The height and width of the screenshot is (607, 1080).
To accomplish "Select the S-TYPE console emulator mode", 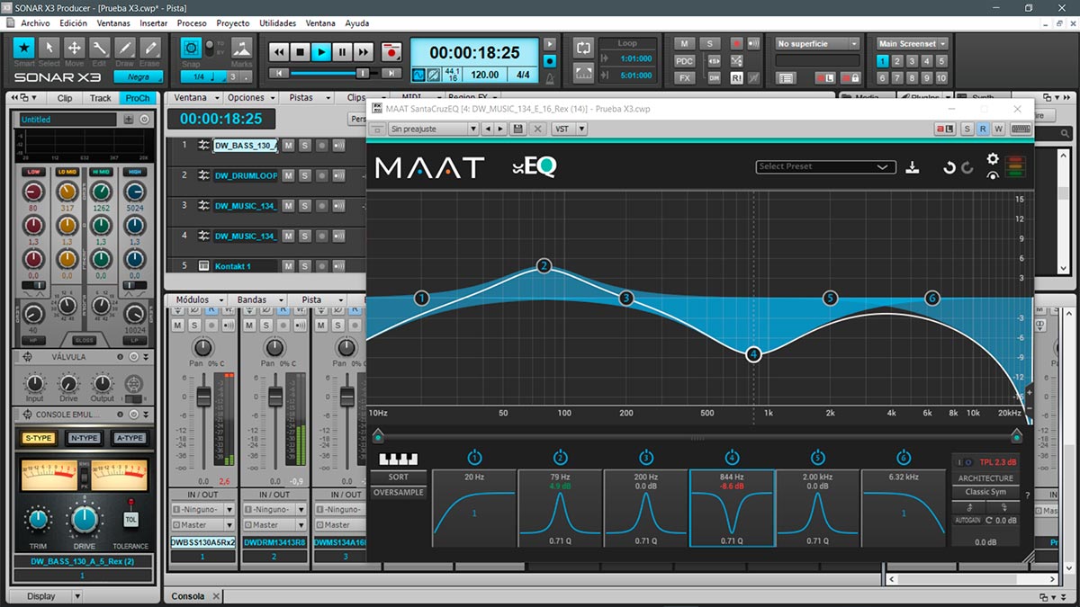I will pos(40,438).
